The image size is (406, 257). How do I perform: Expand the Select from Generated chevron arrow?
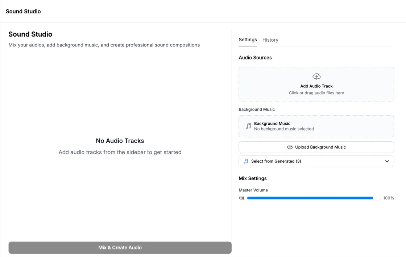tap(387, 161)
